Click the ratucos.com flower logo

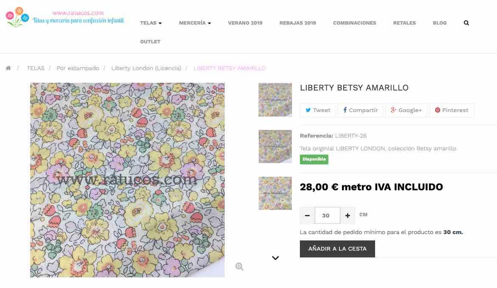[x=17, y=17]
